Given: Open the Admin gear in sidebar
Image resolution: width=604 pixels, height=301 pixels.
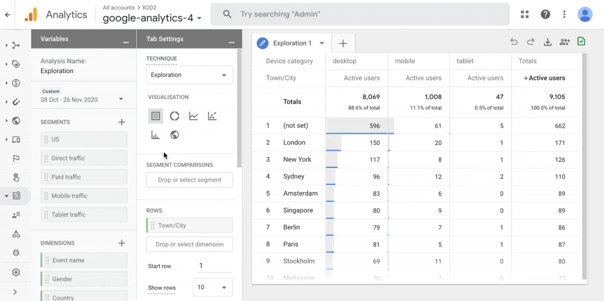Looking at the screenshot, I should coord(16,272).
